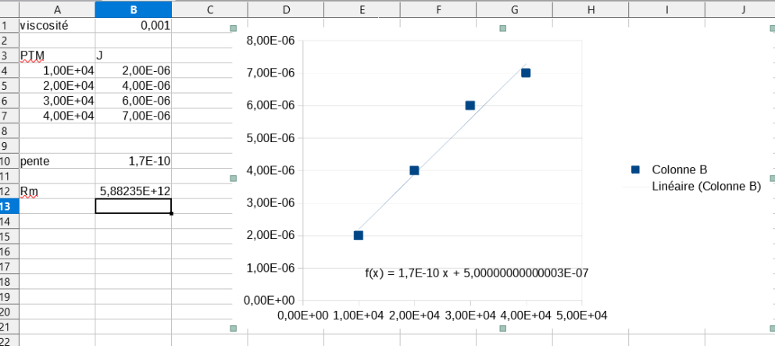The image size is (775, 346).
Task: Click the 'PTM' header cell
Action: [x=57, y=55]
